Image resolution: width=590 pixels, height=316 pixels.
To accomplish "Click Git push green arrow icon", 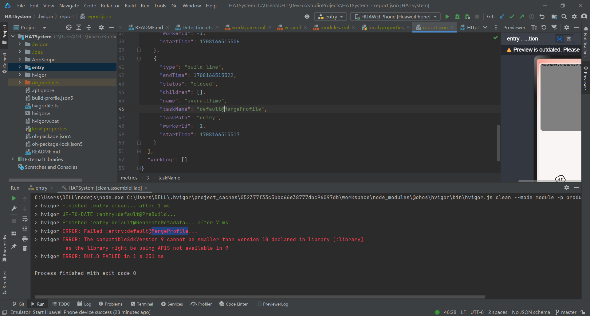I will [521, 17].
